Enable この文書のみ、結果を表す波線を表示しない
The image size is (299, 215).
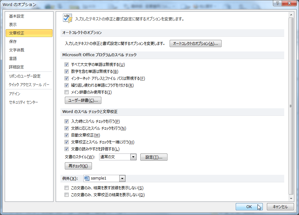(x=66, y=188)
